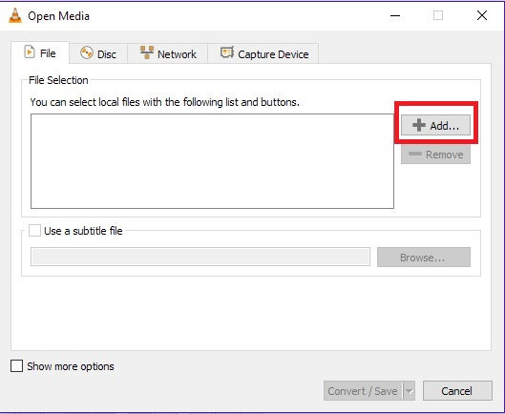
Task: Click the File tab's play-document icon
Action: (30, 52)
